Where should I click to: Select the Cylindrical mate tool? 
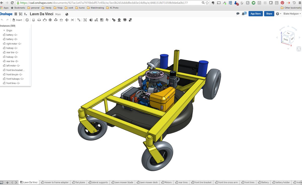pos(56,20)
